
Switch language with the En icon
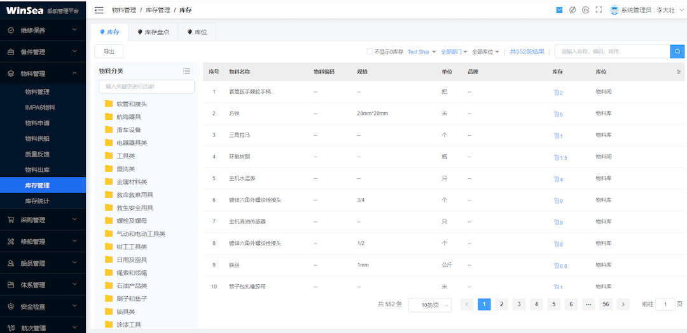[585, 10]
